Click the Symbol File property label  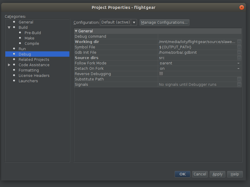tap(85, 47)
